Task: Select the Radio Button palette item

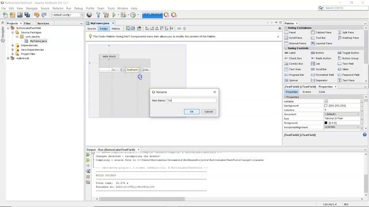Action: coord(321,58)
